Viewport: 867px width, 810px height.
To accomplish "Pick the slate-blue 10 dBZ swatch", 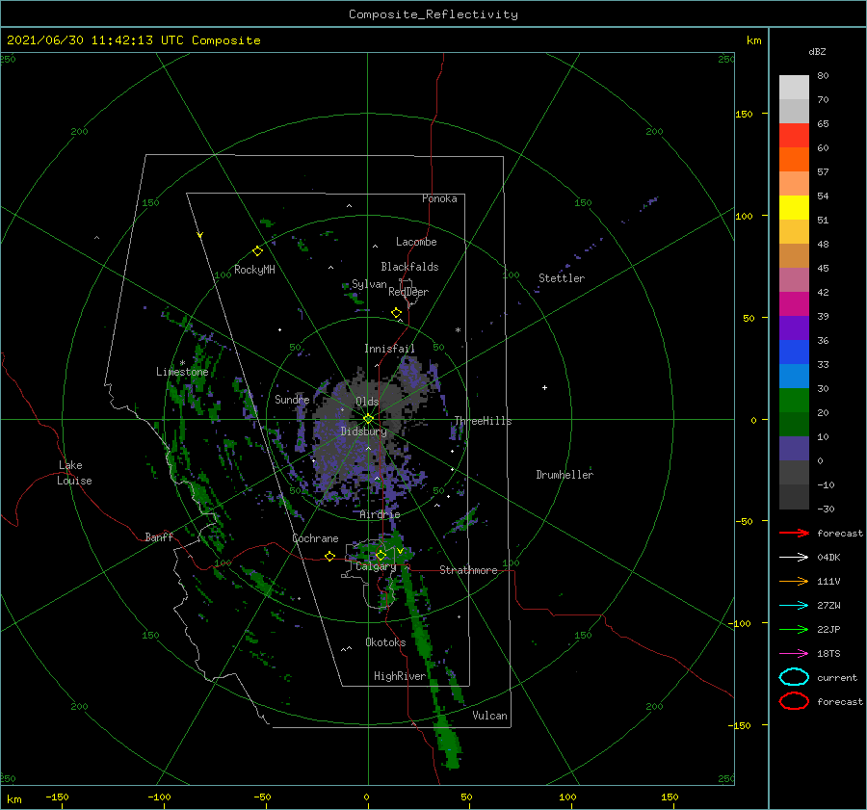I will [x=794, y=449].
